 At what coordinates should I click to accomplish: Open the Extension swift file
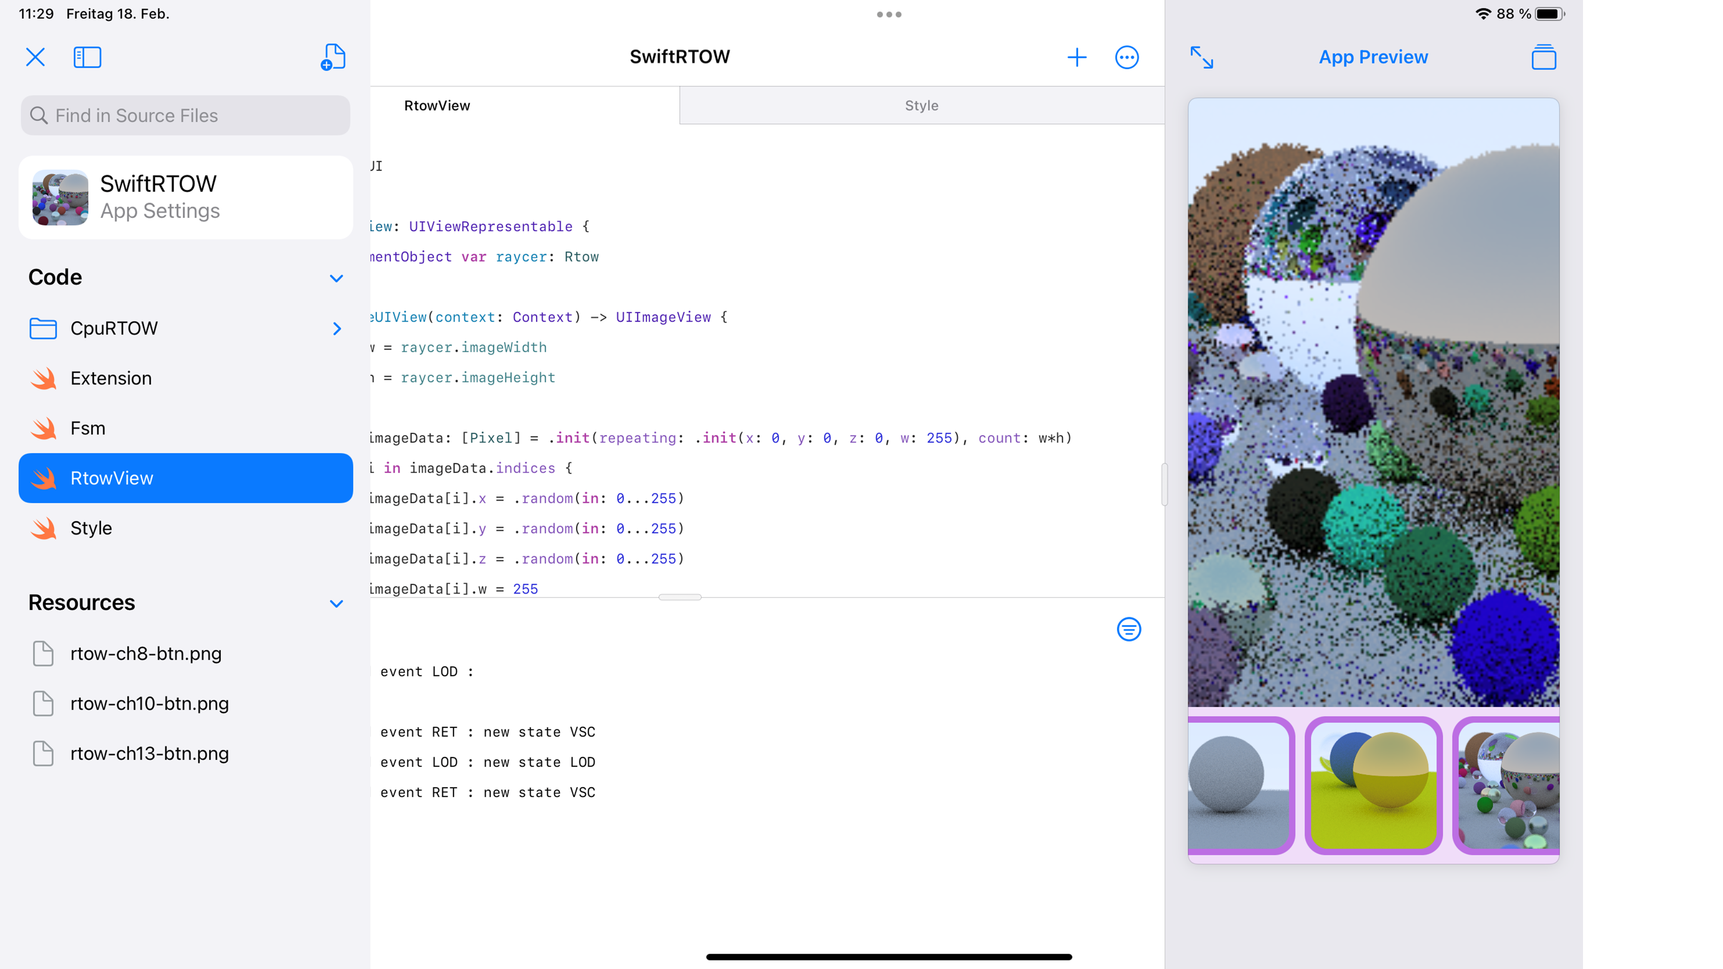111,379
